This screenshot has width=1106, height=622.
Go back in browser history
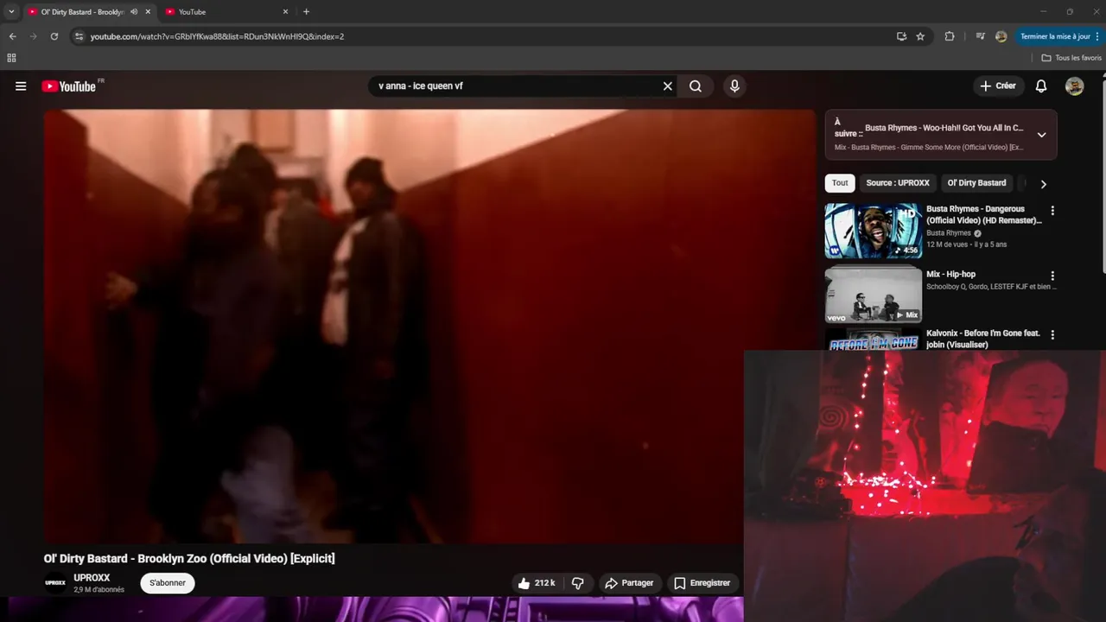12,36
